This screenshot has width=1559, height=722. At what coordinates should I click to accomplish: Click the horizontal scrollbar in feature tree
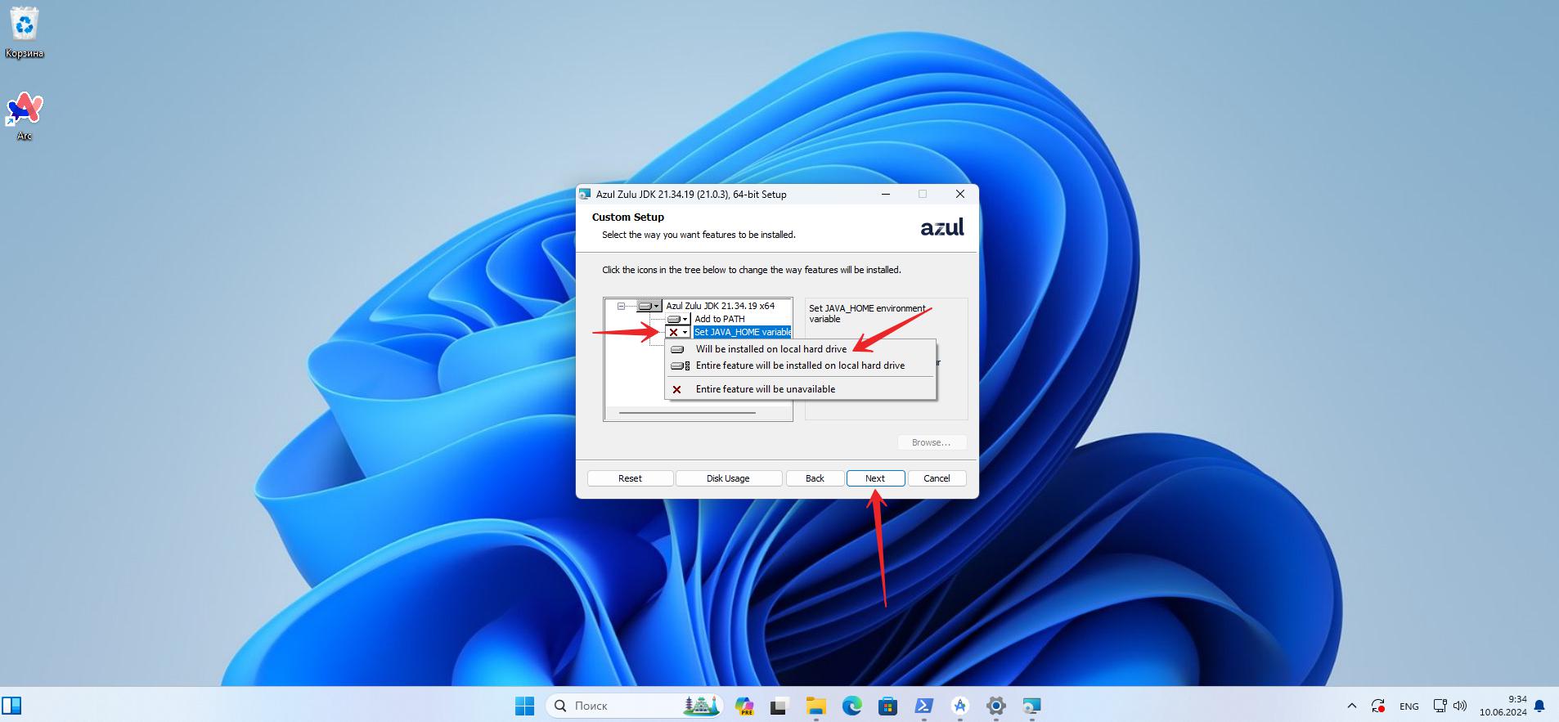pyautogui.click(x=687, y=413)
